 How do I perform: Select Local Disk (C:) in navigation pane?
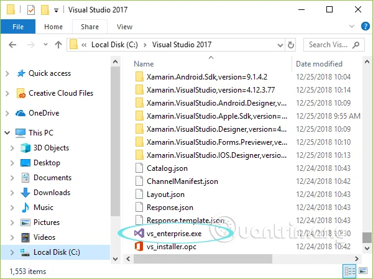[57, 252]
